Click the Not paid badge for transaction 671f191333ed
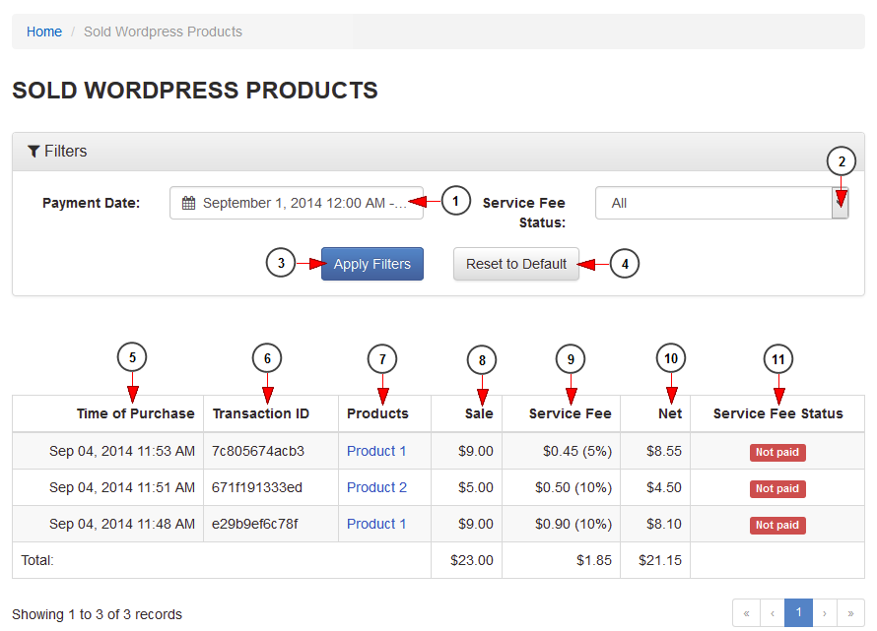Viewport: 877px width, 631px height. pos(777,489)
